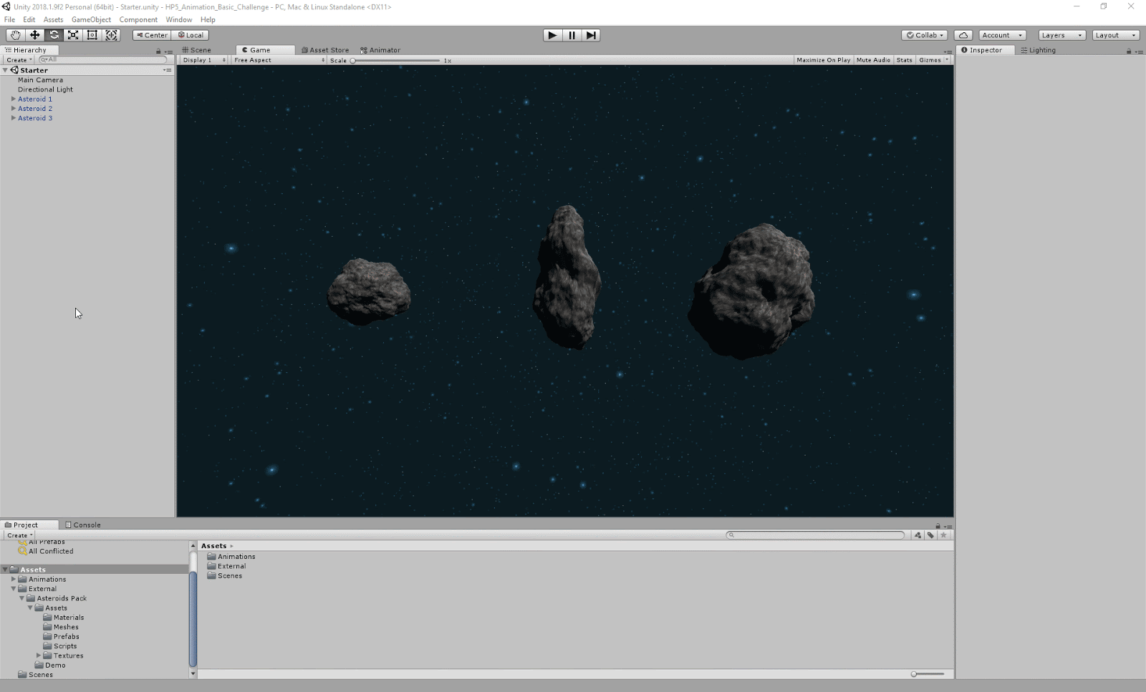
Task: Open the cloud Services icon
Action: point(963,35)
